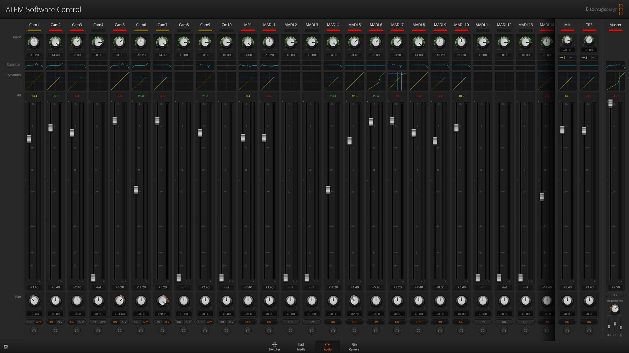Enable AFV on the MP1 channel
Screen dimensions: 629x353
(248, 322)
